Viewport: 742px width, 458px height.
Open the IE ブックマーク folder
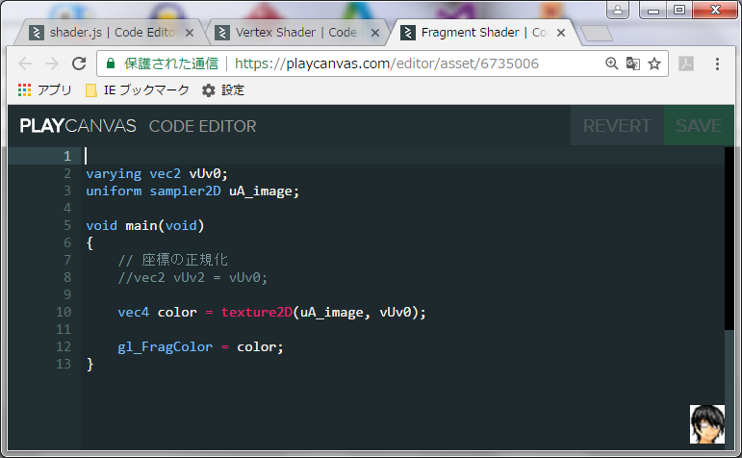138,89
